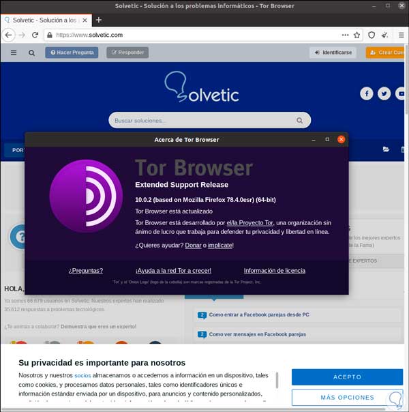Click the privacy notice text scrollbar
Image resolution: width=409 pixels, height=412 pixels.
277,380
